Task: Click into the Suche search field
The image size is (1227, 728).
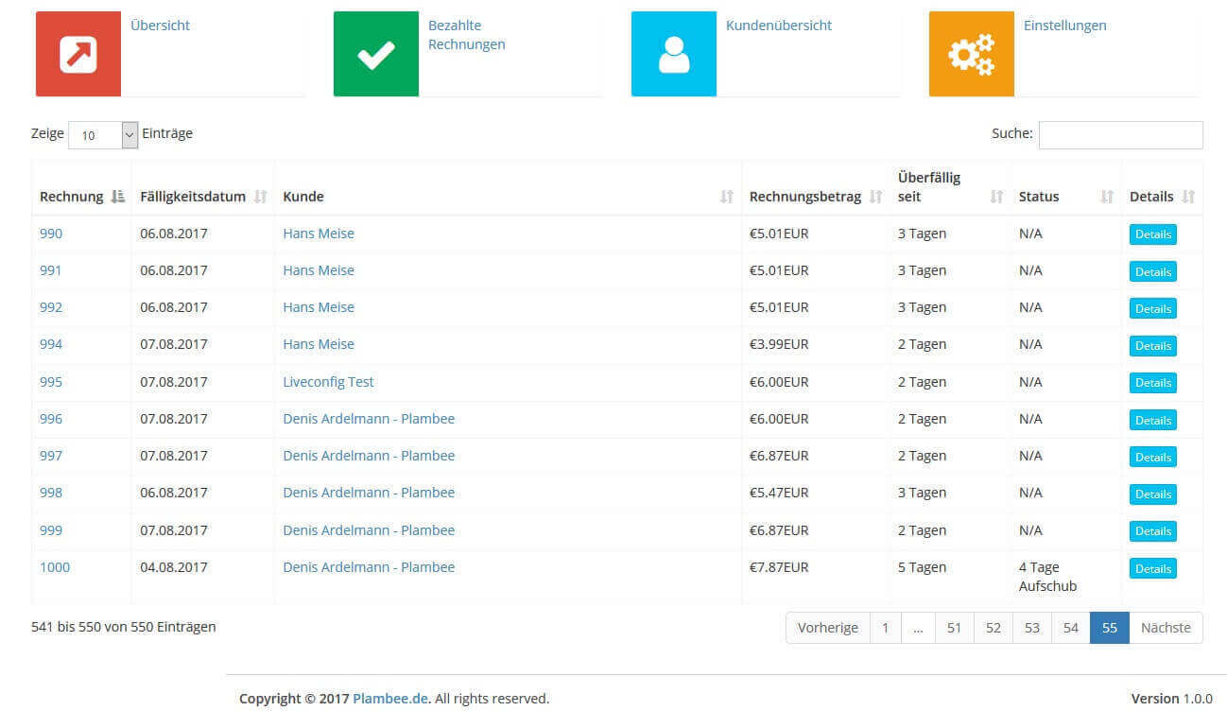Action: [x=1121, y=135]
